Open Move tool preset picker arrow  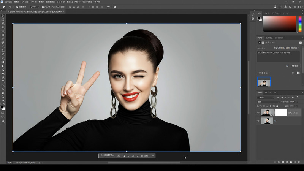pos(13,7)
